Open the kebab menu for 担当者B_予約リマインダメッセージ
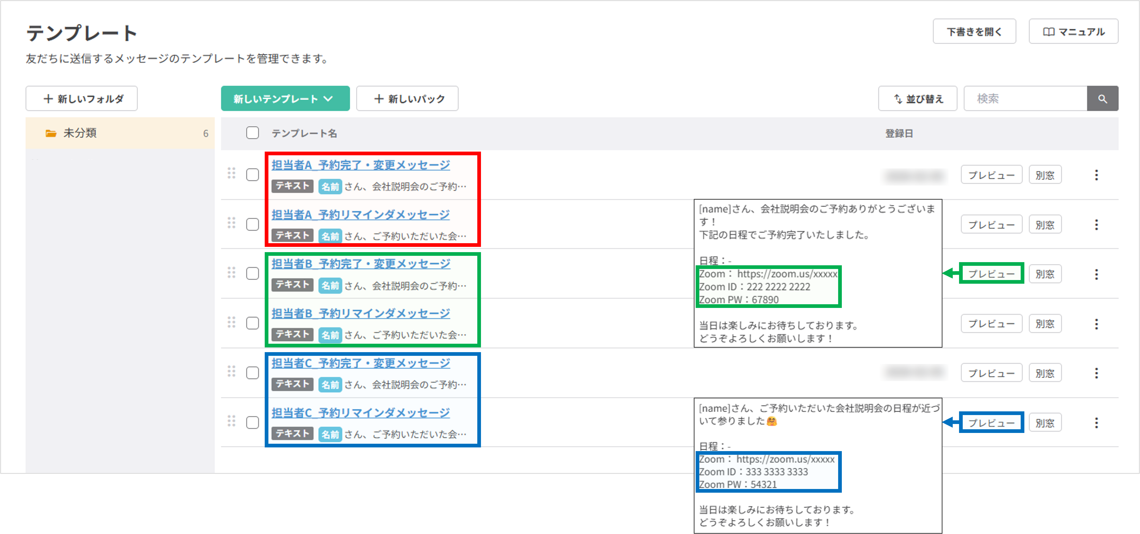This screenshot has width=1140, height=534. click(1097, 323)
